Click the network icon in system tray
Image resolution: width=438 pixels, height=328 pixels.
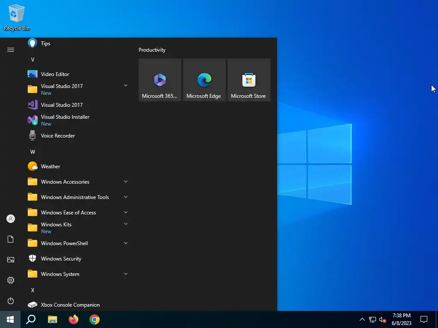point(373,319)
